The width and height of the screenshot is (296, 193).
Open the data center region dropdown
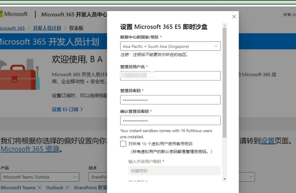click(x=170, y=46)
